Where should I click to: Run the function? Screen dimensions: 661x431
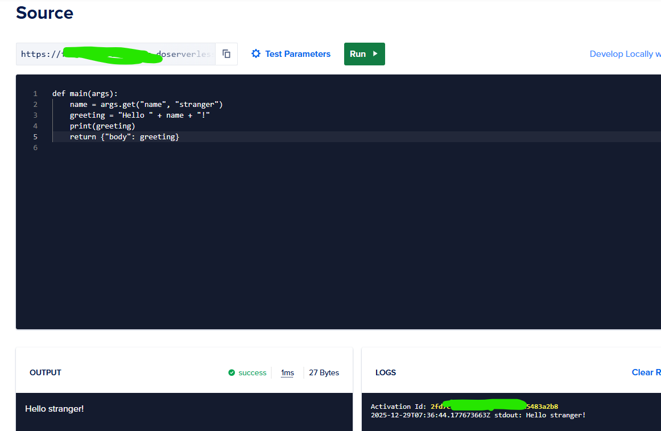[364, 54]
